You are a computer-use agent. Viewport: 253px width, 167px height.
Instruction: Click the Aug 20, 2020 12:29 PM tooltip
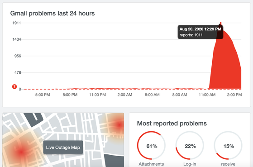click(200, 32)
